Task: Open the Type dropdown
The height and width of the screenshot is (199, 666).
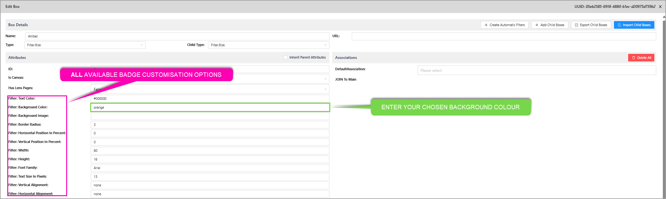Action: 84,45
